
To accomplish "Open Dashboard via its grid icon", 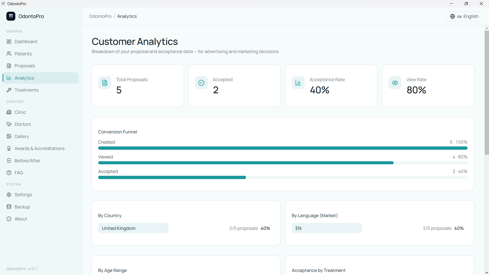I will point(9,42).
